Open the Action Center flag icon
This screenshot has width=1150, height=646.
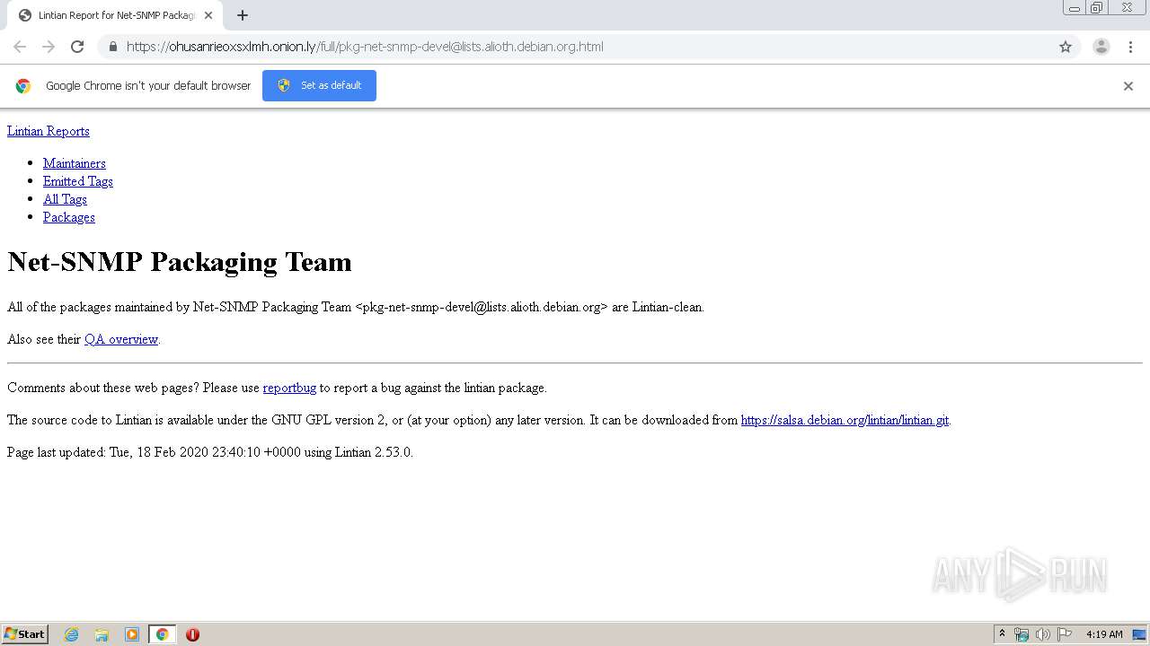(x=1065, y=634)
